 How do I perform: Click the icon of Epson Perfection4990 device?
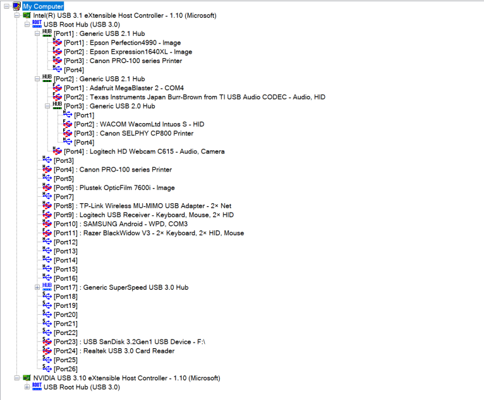(x=57, y=42)
